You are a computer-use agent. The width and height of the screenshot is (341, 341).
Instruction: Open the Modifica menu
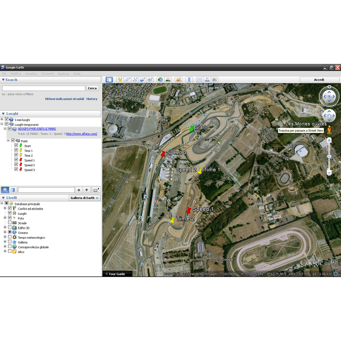(16, 74)
